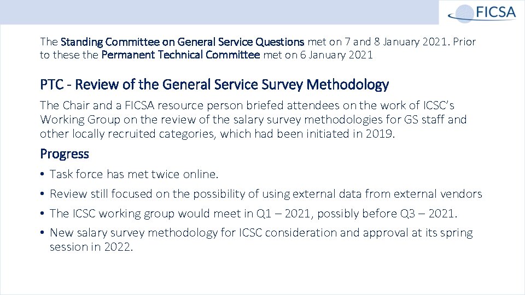The width and height of the screenshot is (525, 295).
Task: Click the bullet dot before 'The ICSC working group'
Action: [x=42, y=214]
